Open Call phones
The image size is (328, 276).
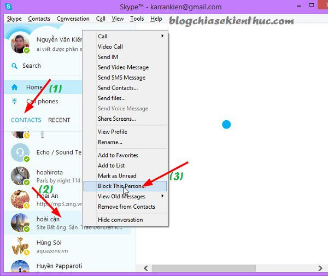click(43, 102)
